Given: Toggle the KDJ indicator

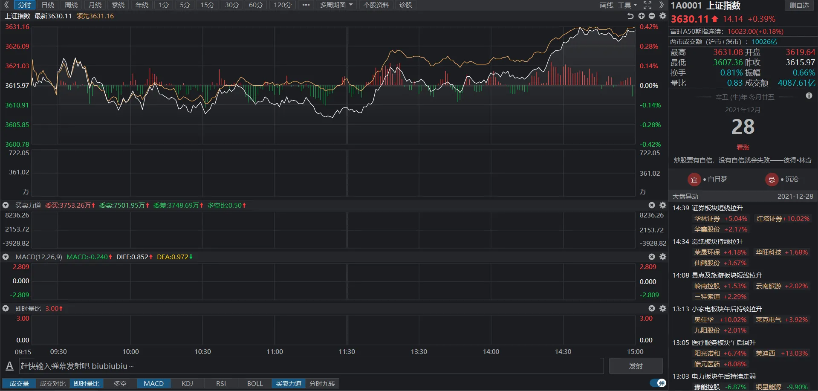Looking at the screenshot, I should coord(188,384).
